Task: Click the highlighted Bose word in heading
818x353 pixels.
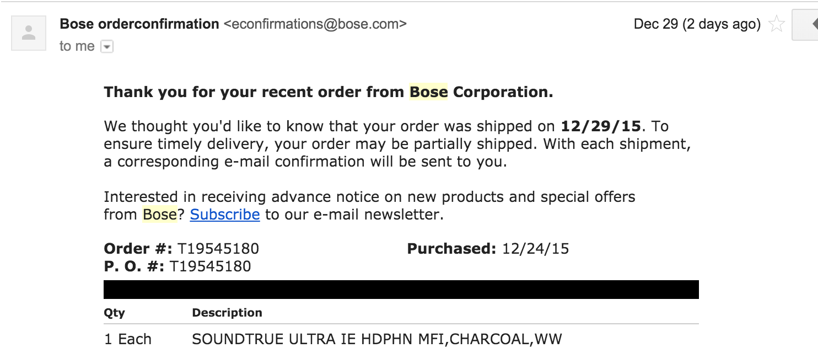Action: [428, 92]
